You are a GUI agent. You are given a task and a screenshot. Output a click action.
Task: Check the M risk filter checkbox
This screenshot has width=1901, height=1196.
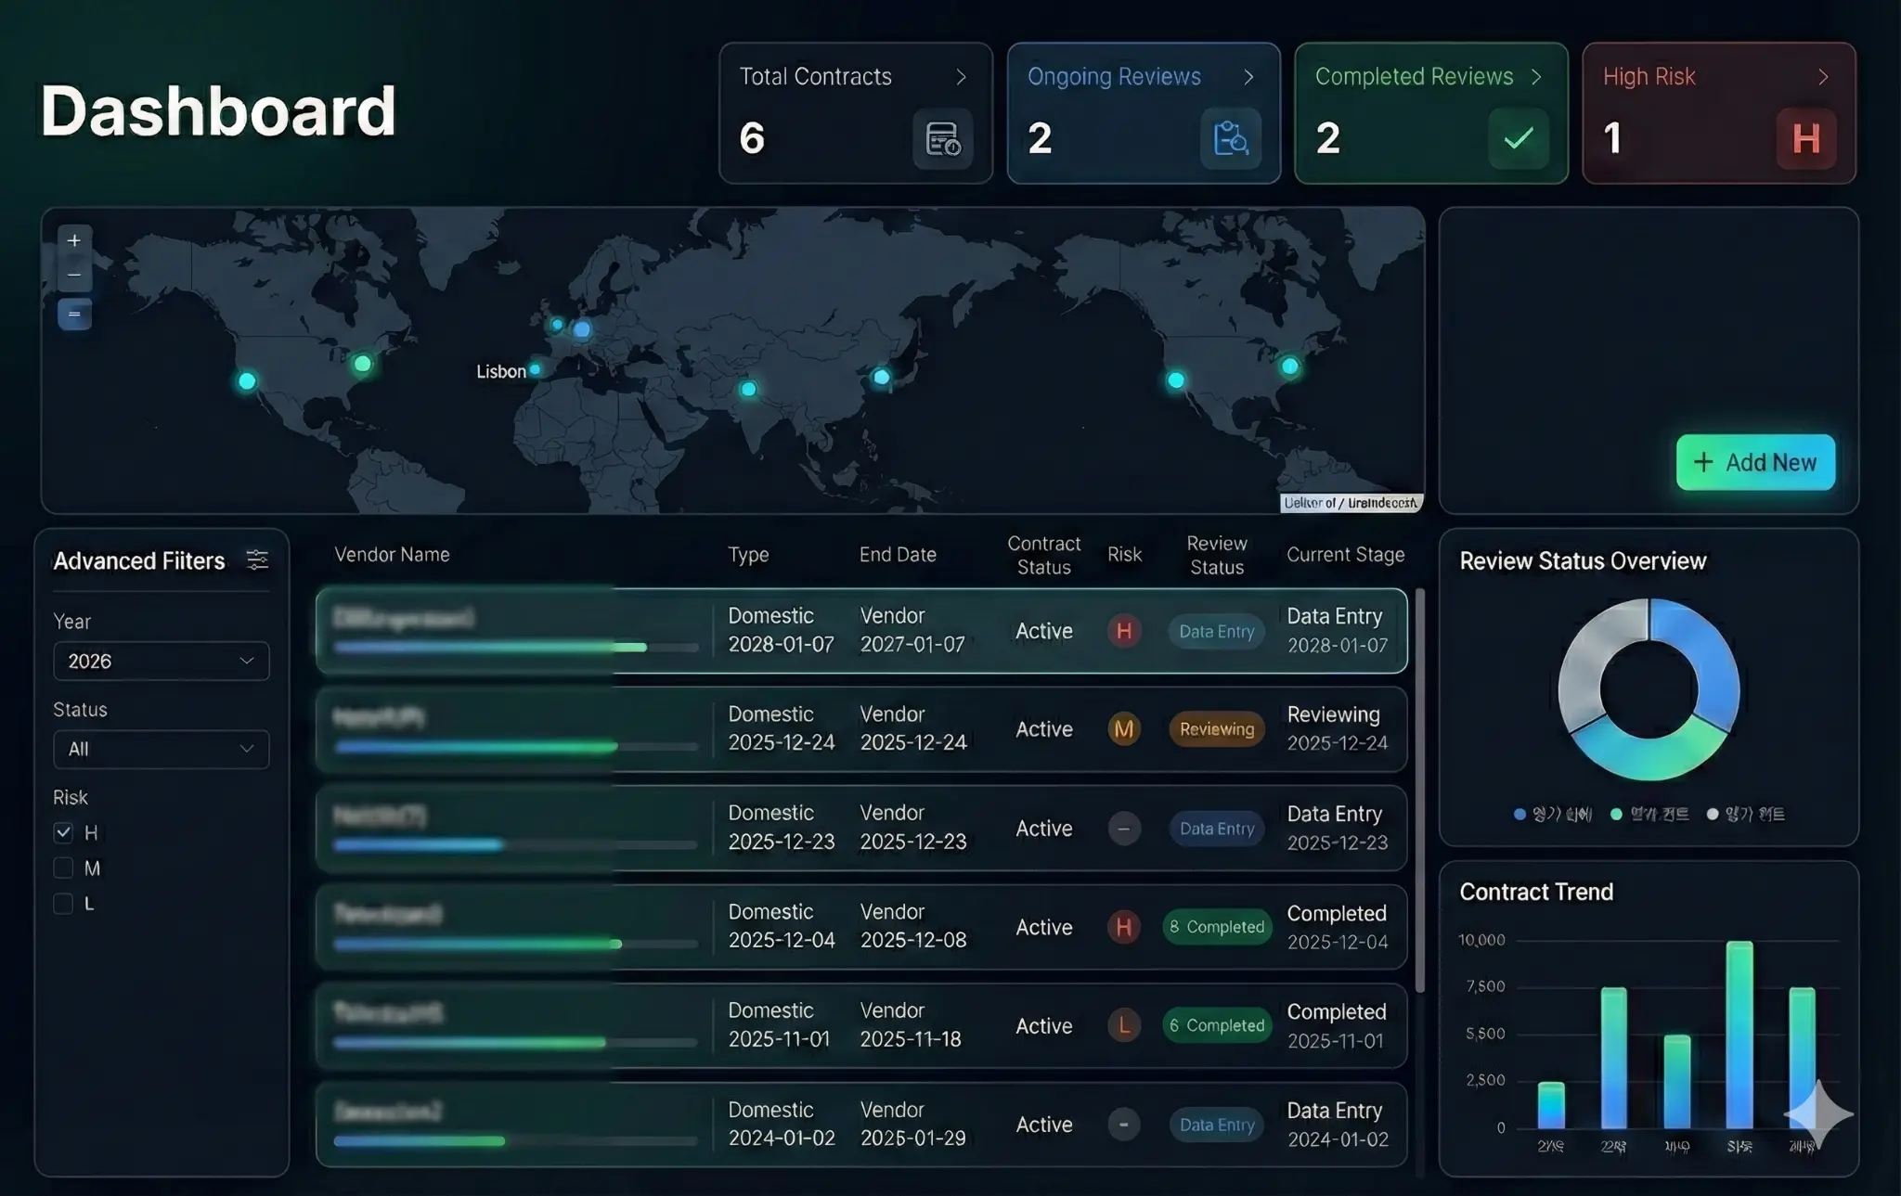63,868
